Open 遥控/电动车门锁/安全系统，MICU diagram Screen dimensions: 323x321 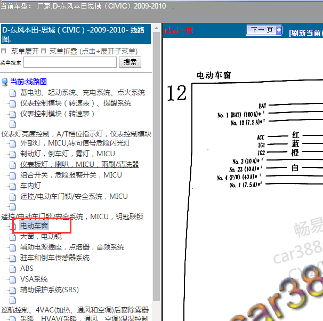[74, 196]
